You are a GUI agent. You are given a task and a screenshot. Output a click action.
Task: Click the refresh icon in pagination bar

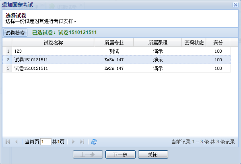tap(94, 142)
